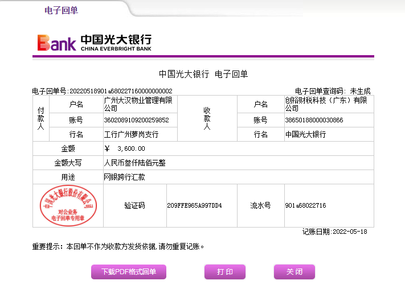The width and height of the screenshot is (405, 289).
Task: Click the red 电子回单专用章 stamp
Action: (68, 205)
